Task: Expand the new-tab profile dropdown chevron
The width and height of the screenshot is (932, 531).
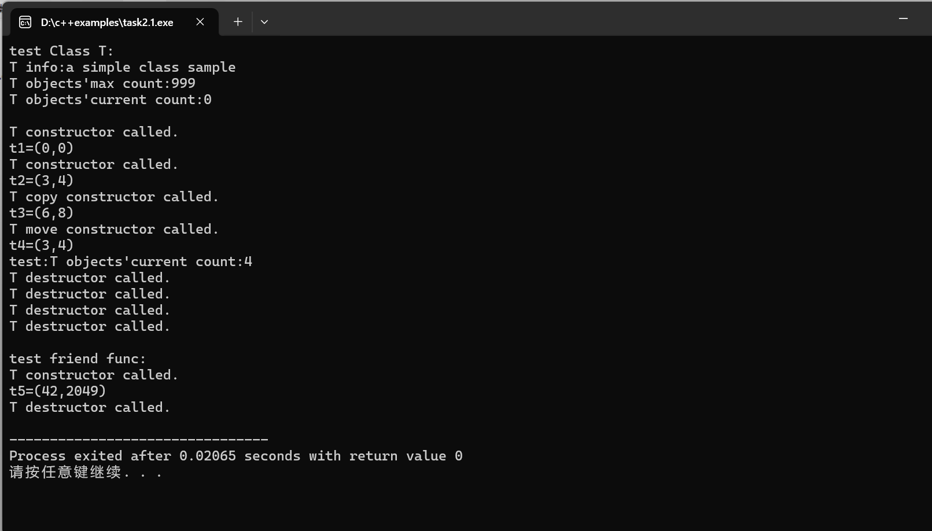Action: 264,22
